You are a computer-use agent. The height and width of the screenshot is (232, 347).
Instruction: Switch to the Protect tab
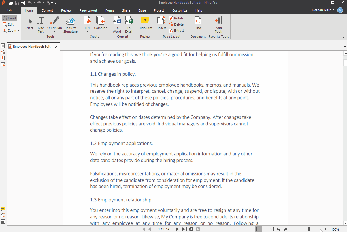point(159,10)
